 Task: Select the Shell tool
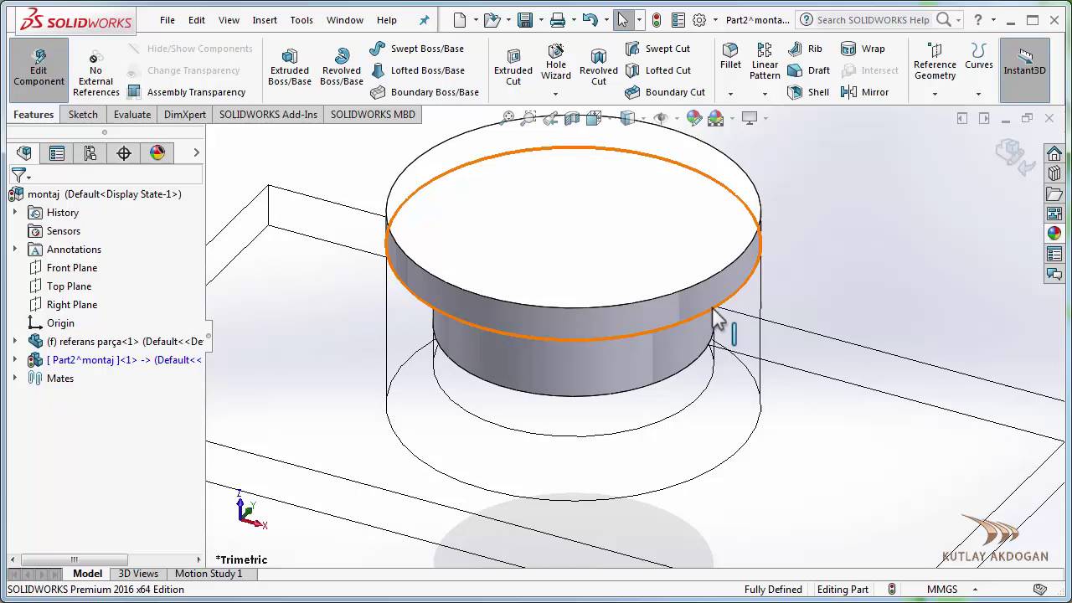[808, 92]
